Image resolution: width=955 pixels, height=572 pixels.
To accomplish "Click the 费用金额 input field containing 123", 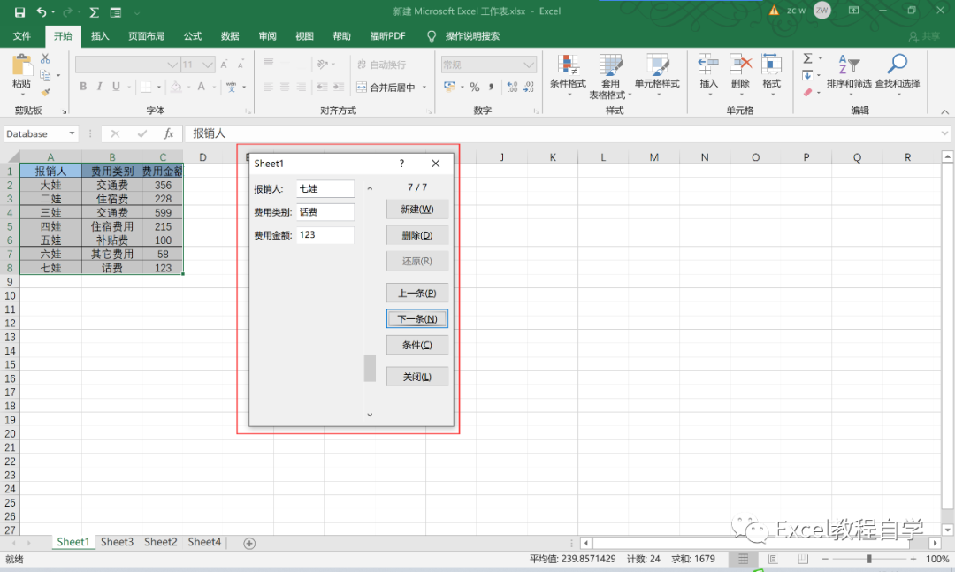I will [x=325, y=235].
